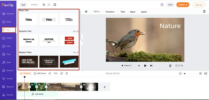Save the project
209x100 pixels.
pos(170,5)
